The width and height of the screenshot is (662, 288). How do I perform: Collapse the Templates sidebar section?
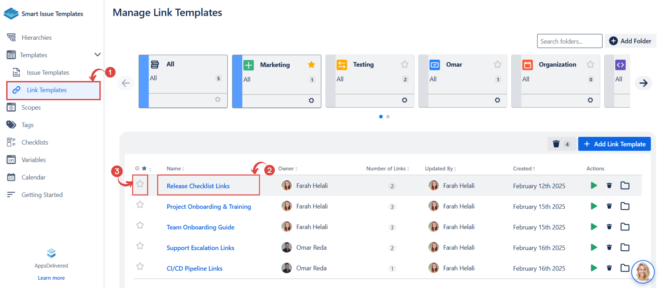98,55
